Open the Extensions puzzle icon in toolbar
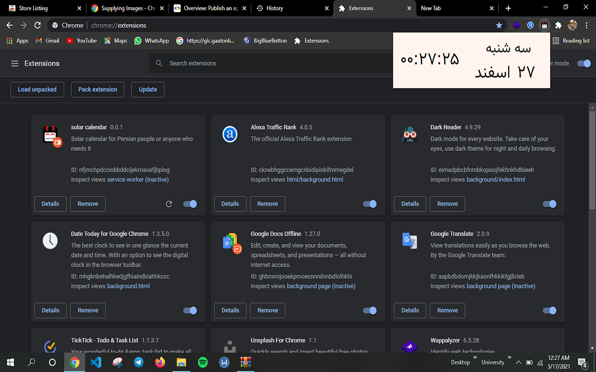 click(x=558, y=25)
